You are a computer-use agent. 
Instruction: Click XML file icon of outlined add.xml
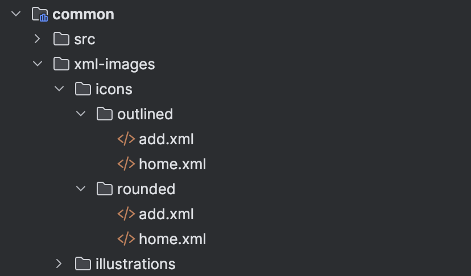(126, 139)
